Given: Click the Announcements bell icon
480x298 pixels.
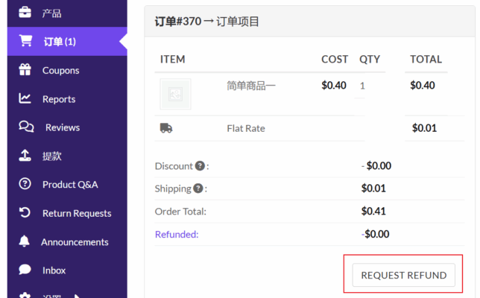Looking at the screenshot, I should (25, 241).
